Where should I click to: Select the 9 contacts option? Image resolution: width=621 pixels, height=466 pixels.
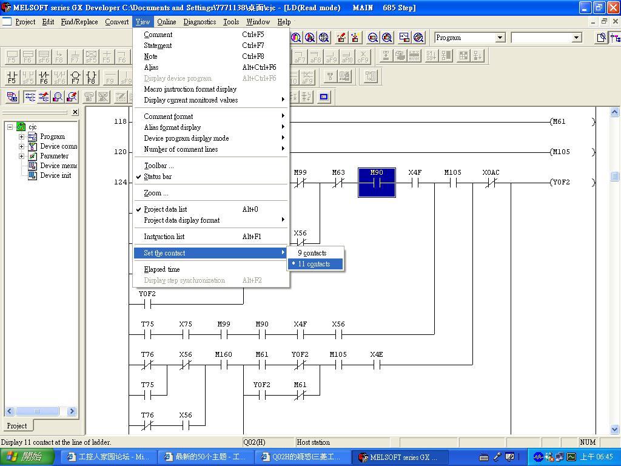(x=312, y=253)
